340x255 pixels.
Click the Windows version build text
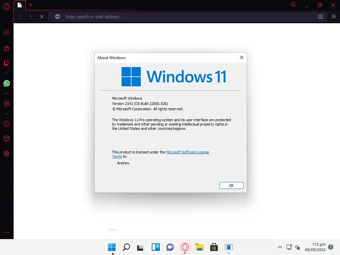tap(140, 104)
